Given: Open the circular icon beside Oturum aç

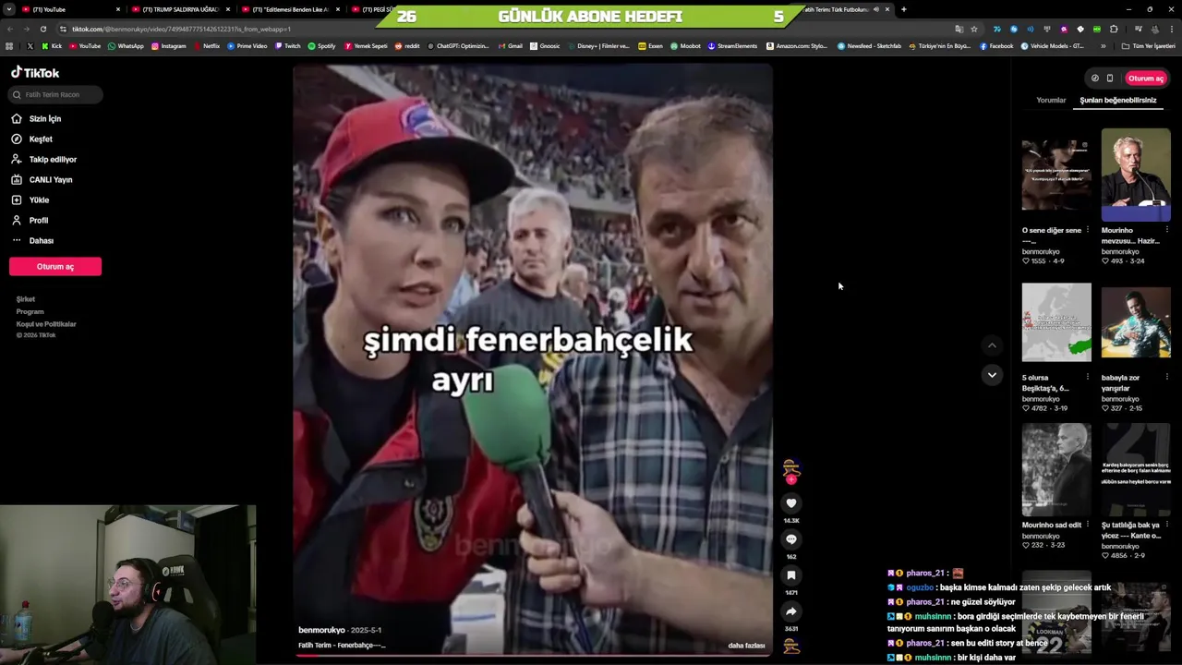Looking at the screenshot, I should (x=1094, y=79).
